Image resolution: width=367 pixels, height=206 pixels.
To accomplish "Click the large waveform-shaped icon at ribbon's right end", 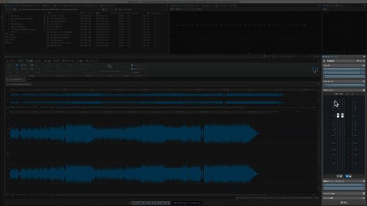I will [x=315, y=70].
